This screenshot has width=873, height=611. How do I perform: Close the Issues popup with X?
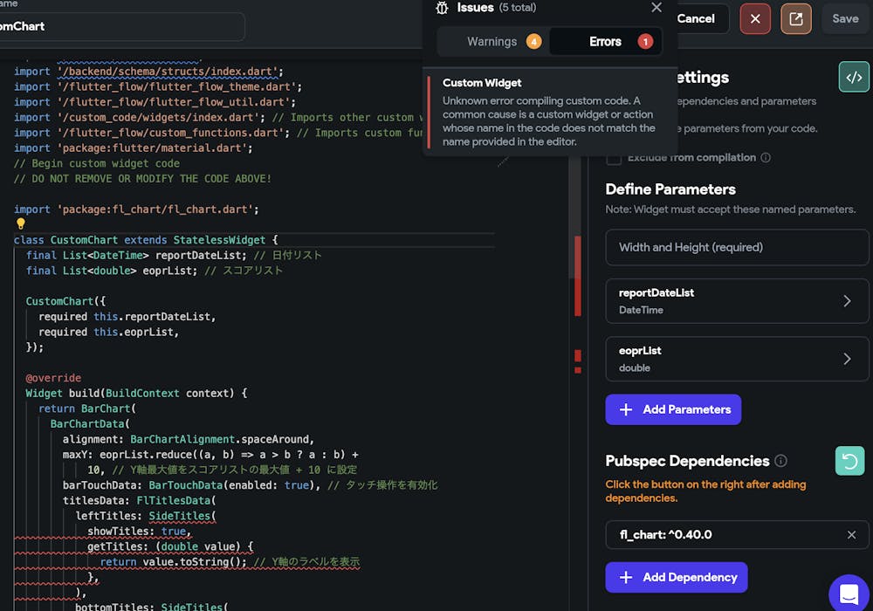point(656,8)
